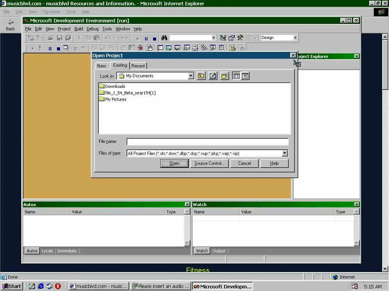
Task: Open the Project menu
Action: [x=64, y=29]
